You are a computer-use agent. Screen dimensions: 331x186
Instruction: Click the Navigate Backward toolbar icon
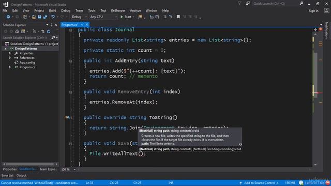point(8,17)
